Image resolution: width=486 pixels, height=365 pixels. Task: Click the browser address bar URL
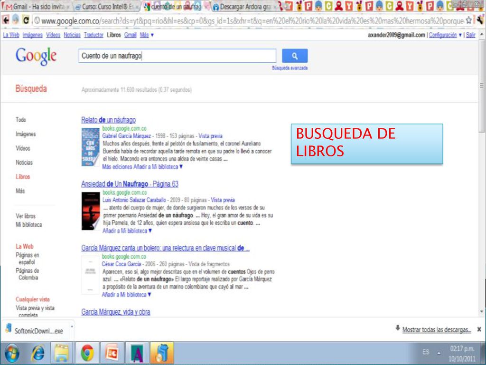[252, 21]
